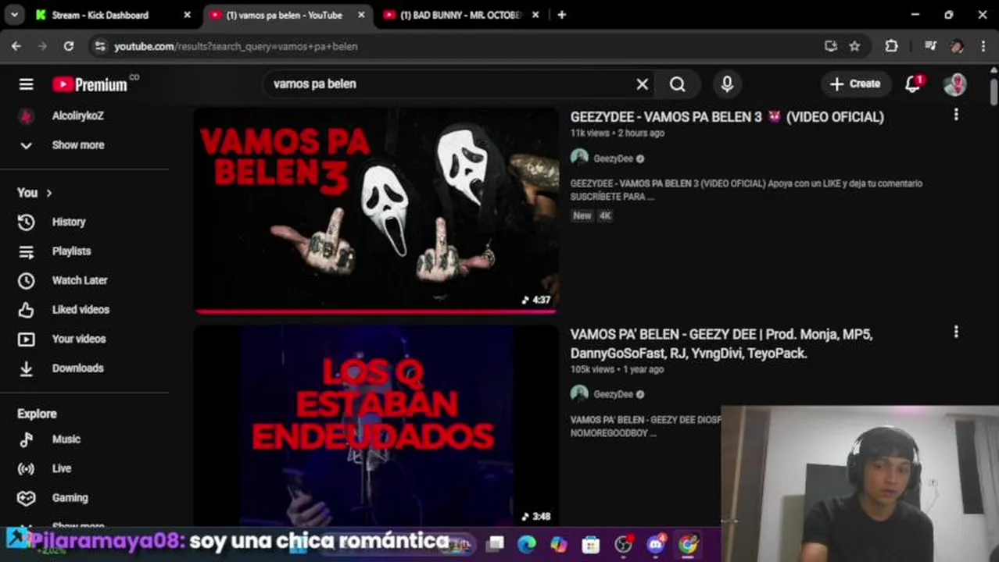The image size is (999, 562).
Task: Click the Explore section heading
Action: (x=38, y=414)
